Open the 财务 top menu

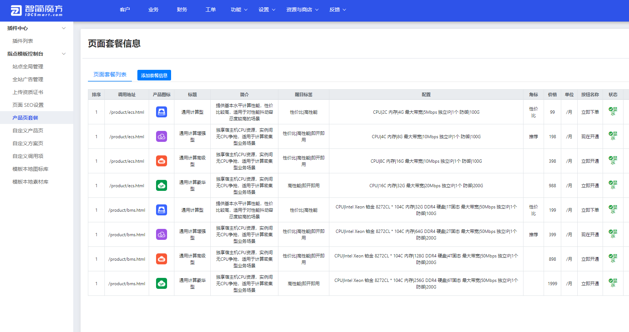pyautogui.click(x=182, y=10)
